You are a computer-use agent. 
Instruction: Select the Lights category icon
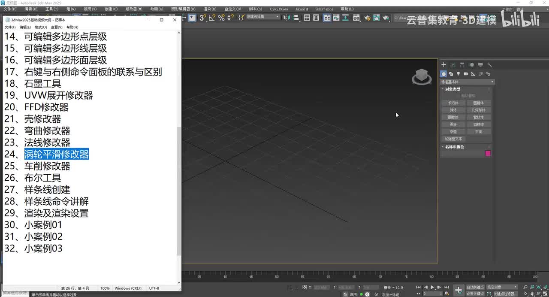[x=458, y=74]
